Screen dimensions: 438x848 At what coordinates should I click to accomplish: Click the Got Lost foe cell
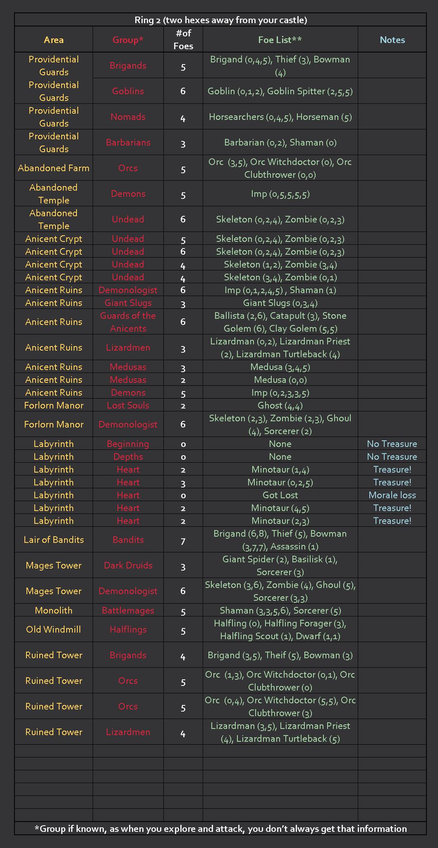click(x=280, y=495)
